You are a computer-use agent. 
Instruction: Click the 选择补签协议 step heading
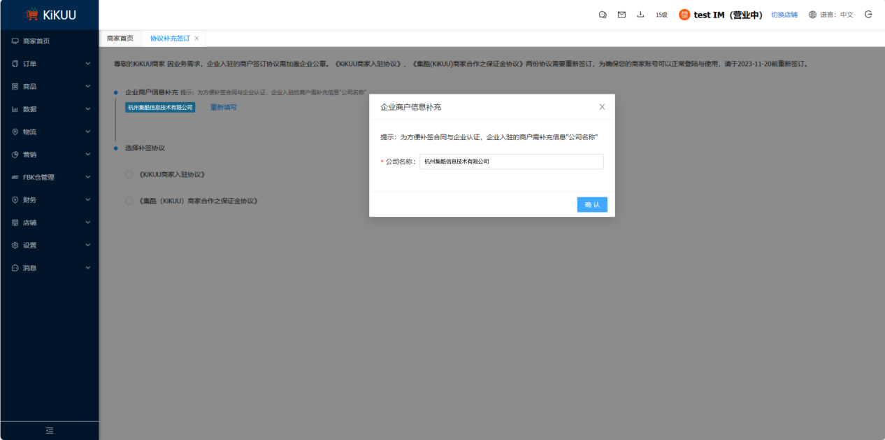145,148
